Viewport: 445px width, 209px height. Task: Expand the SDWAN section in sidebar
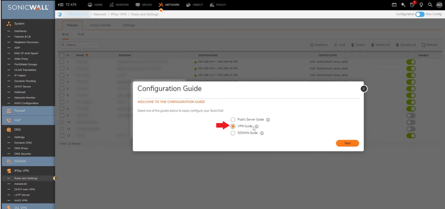point(27,161)
